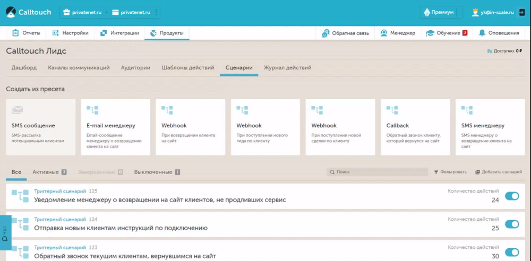Click the Calltouch logo

tap(29, 13)
